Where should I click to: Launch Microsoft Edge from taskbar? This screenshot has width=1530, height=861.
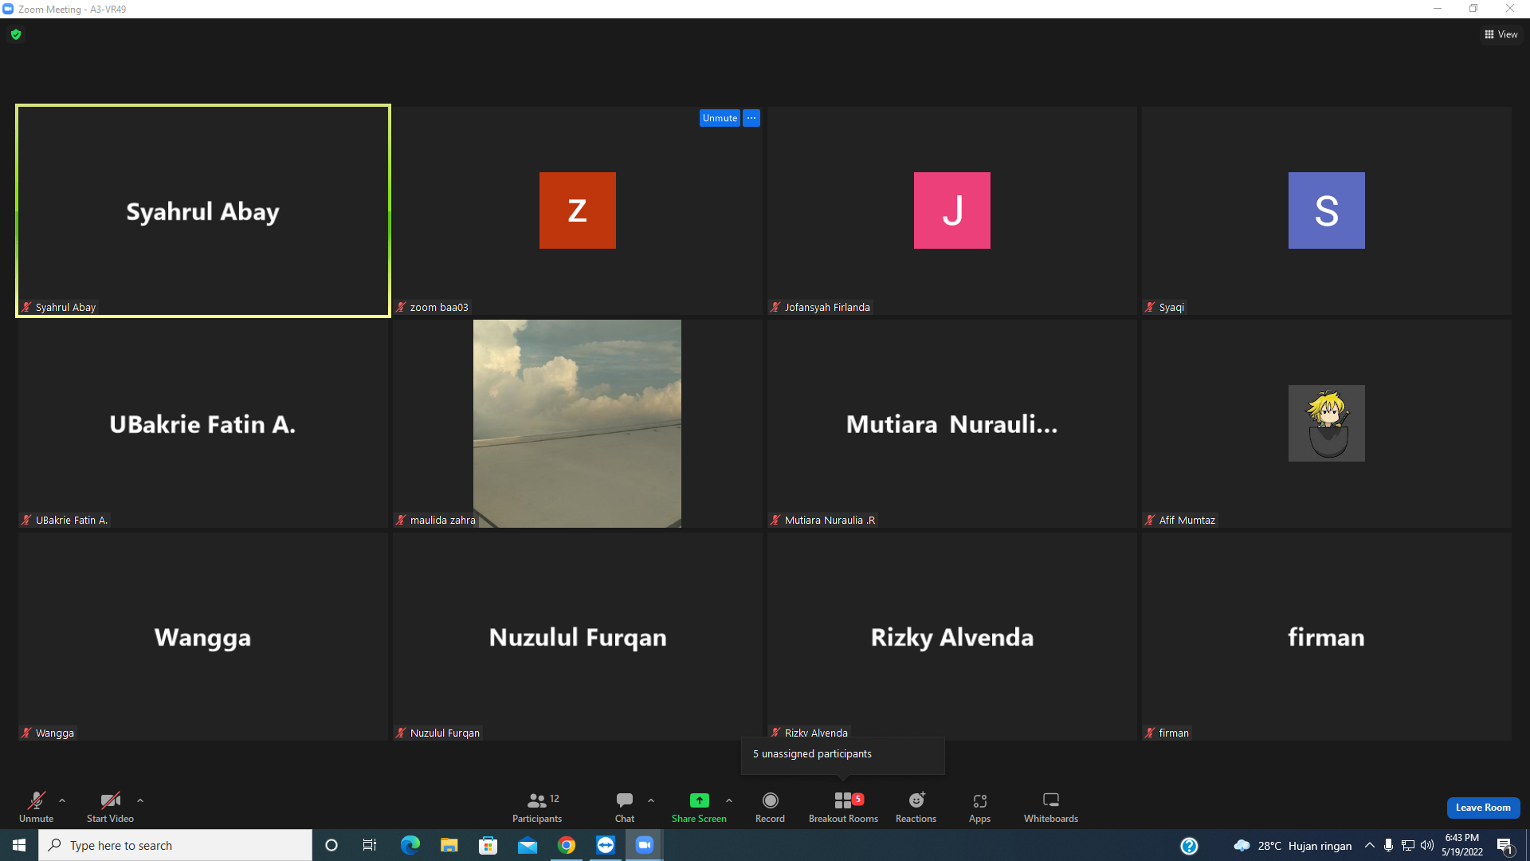coord(410,845)
